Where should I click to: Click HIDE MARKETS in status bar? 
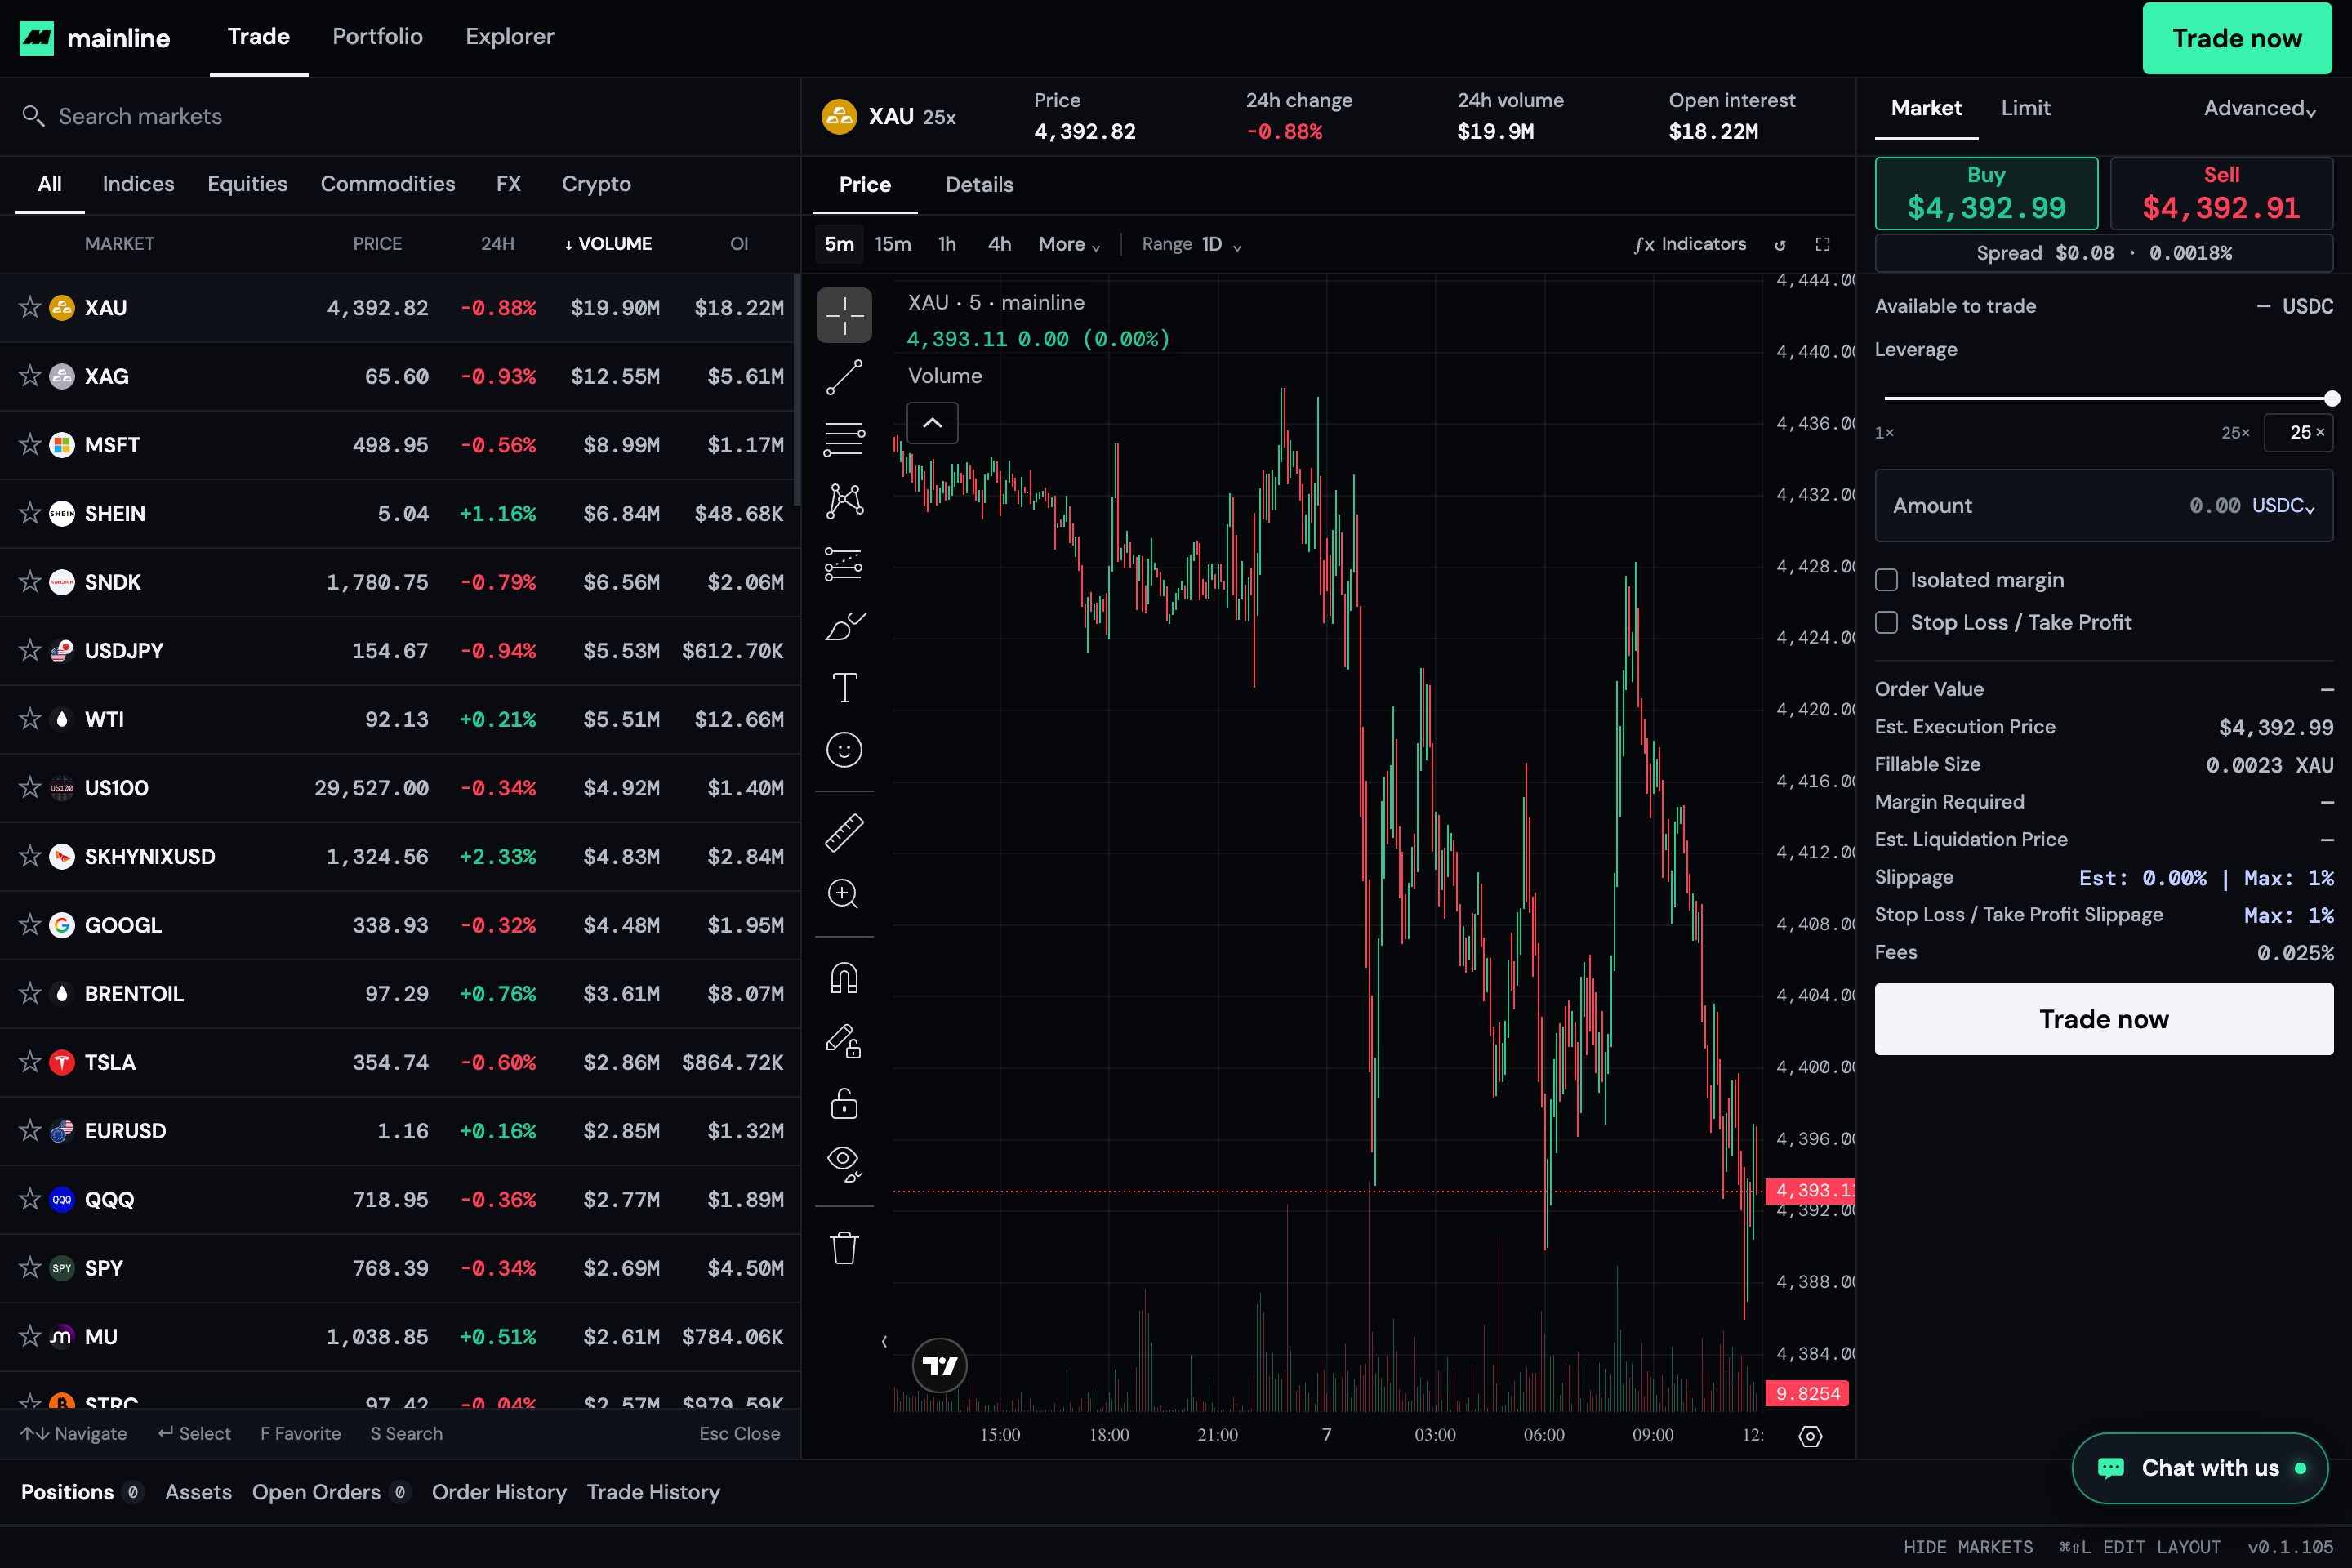click(1968, 1547)
